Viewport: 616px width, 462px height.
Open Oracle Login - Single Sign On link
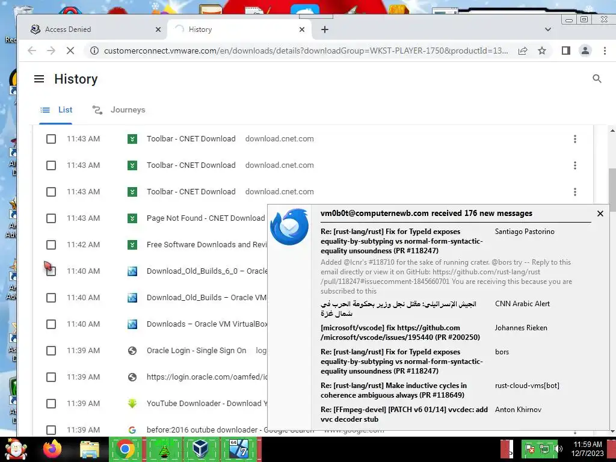[x=197, y=351]
